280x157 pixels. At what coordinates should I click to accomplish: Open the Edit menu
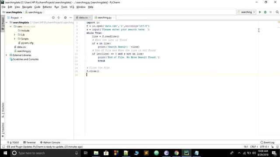pyautogui.click(x=10, y=7)
